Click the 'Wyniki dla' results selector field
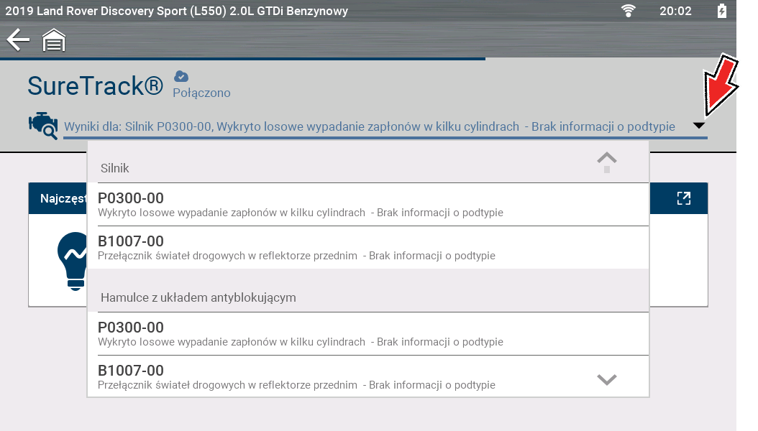 point(369,126)
